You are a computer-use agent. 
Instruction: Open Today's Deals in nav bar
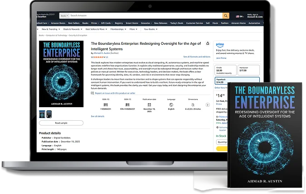(177, 23)
